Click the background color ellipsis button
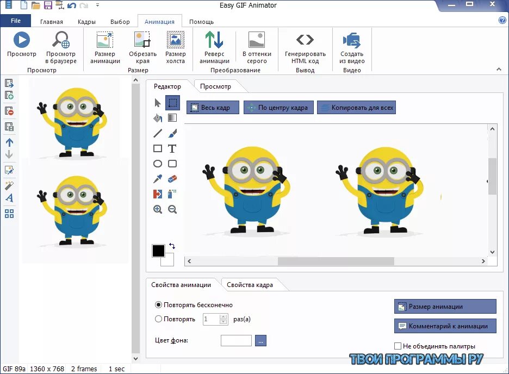This screenshot has width=509, height=374. pyautogui.click(x=260, y=341)
